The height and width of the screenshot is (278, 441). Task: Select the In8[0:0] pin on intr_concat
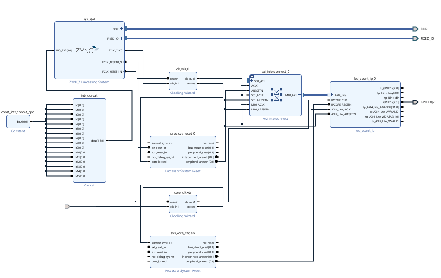pyautogui.click(x=79, y=143)
